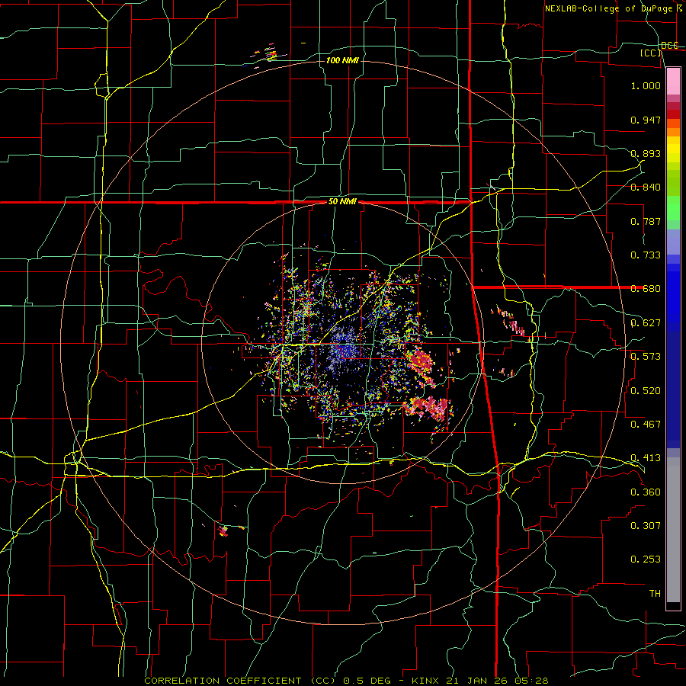Image resolution: width=686 pixels, height=686 pixels.
Task: Click the 0.360 value on the color scale
Action: (646, 492)
